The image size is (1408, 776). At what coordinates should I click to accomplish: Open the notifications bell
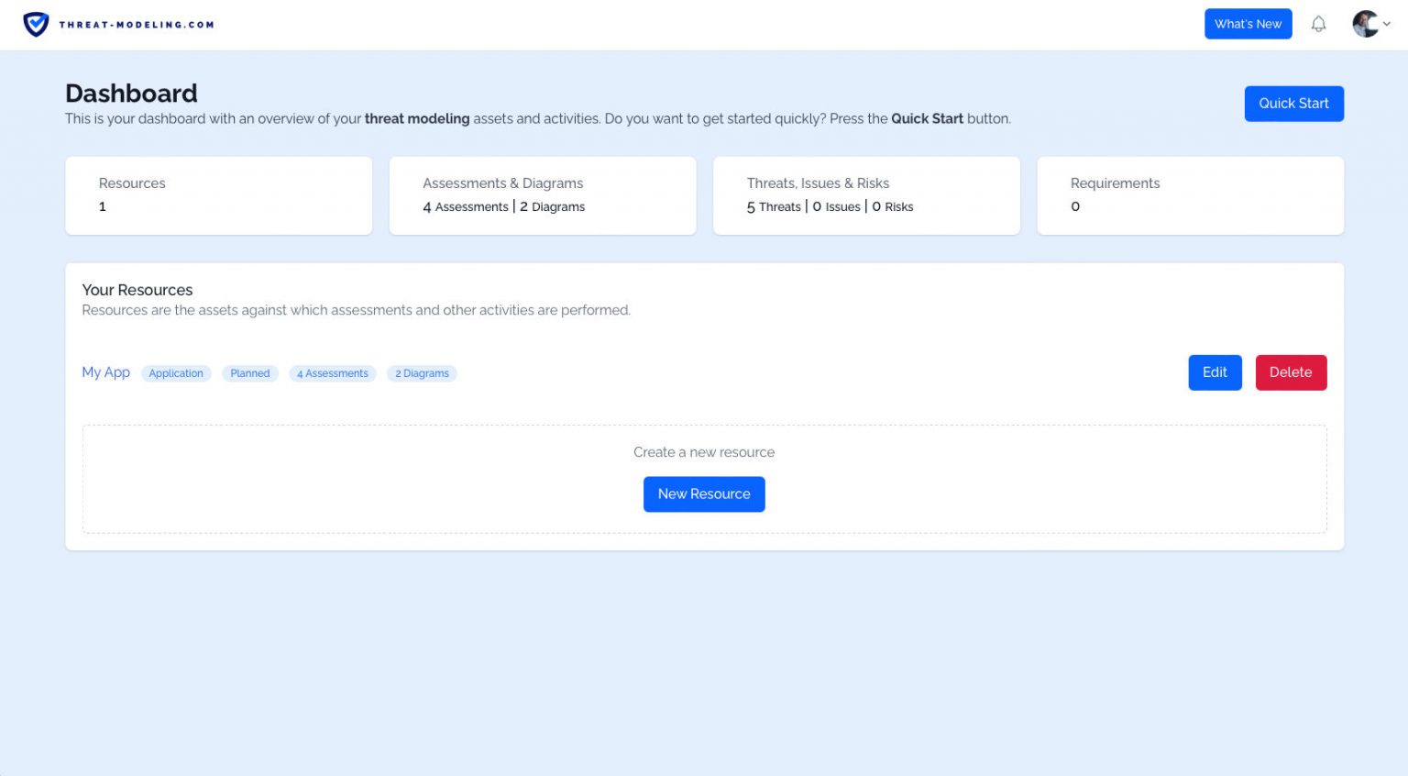pyautogui.click(x=1318, y=24)
